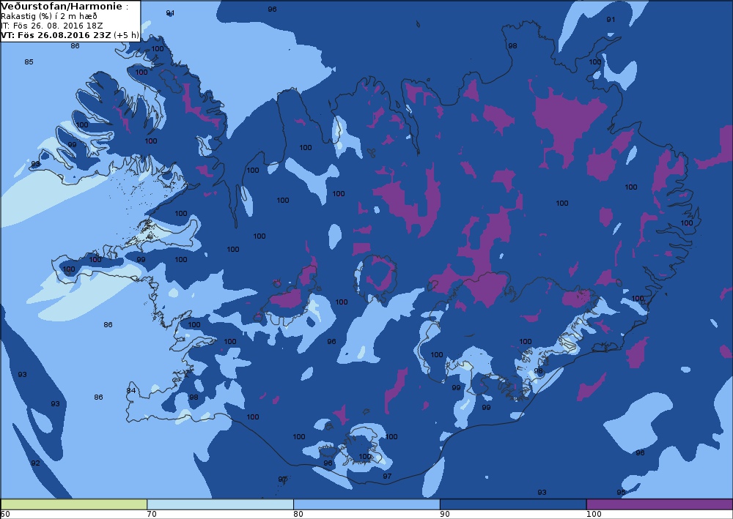
Task: Click the humidity value '92' on the map
Action: point(35,463)
